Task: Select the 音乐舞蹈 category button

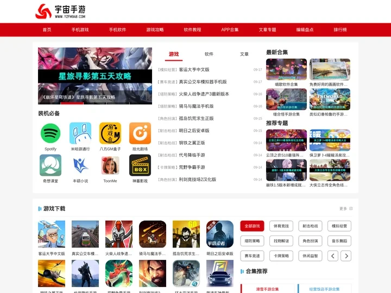Action: pos(339,241)
